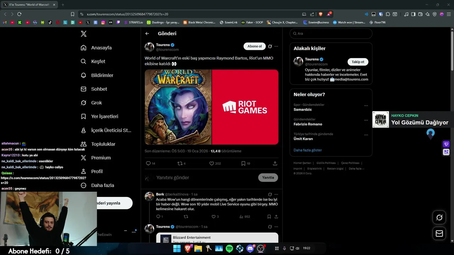The height and width of the screenshot is (255, 454).
Task: Click volume icon in system tray
Action: (297, 248)
